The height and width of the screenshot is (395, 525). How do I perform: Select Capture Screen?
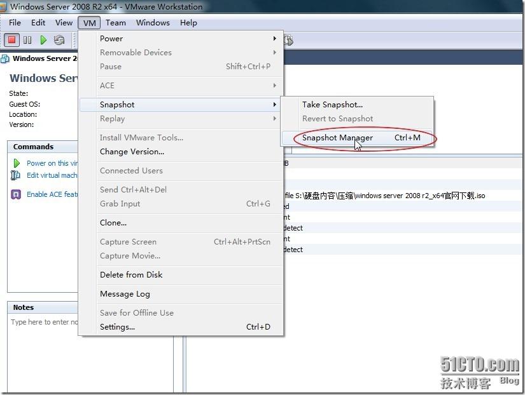(x=181, y=242)
